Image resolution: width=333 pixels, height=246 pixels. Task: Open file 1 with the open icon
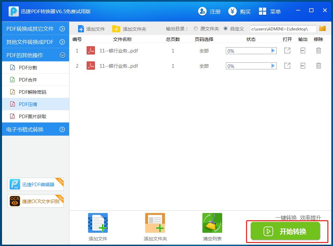point(287,51)
